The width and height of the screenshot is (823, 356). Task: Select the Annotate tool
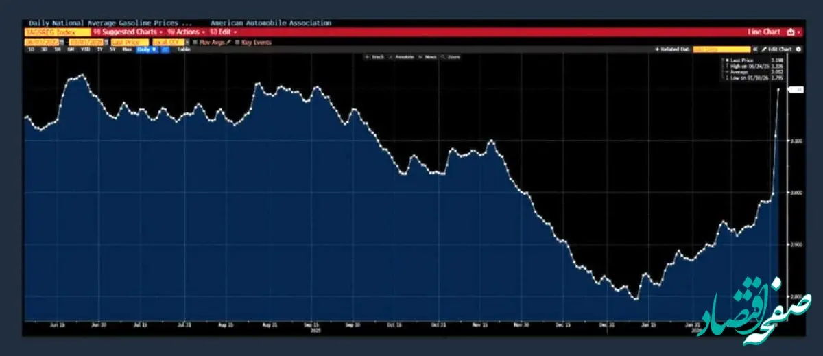[392, 57]
